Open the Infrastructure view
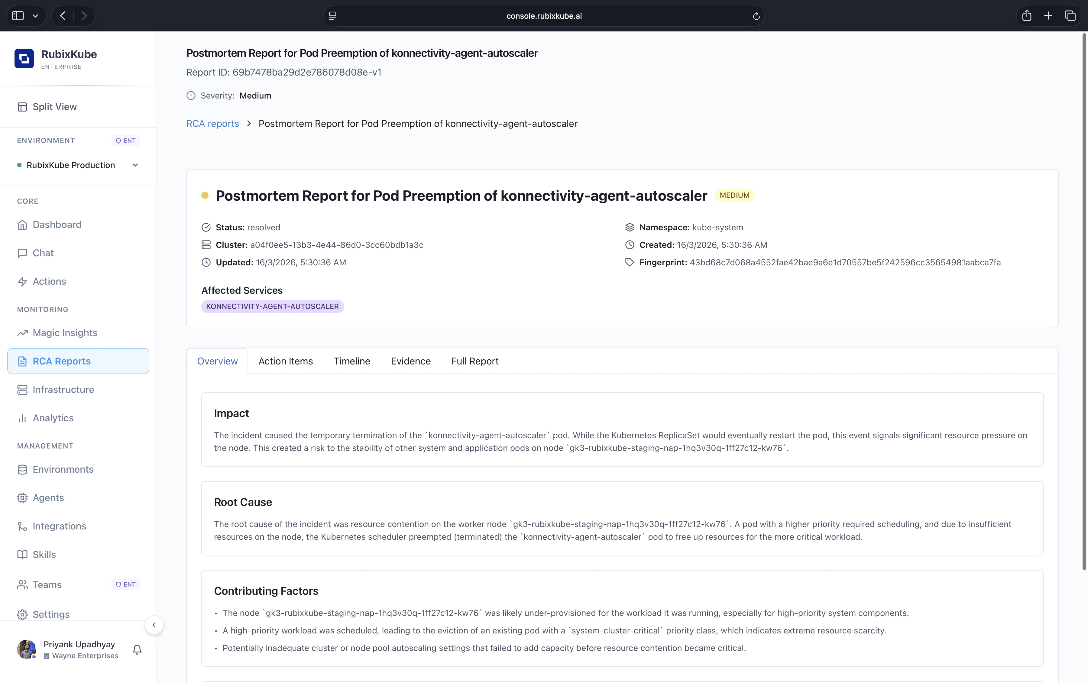 (x=63, y=389)
